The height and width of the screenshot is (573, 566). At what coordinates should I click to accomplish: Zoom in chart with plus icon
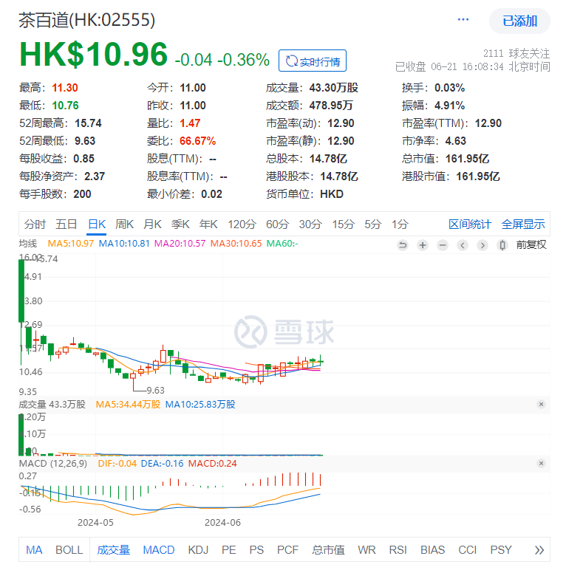pos(423,245)
